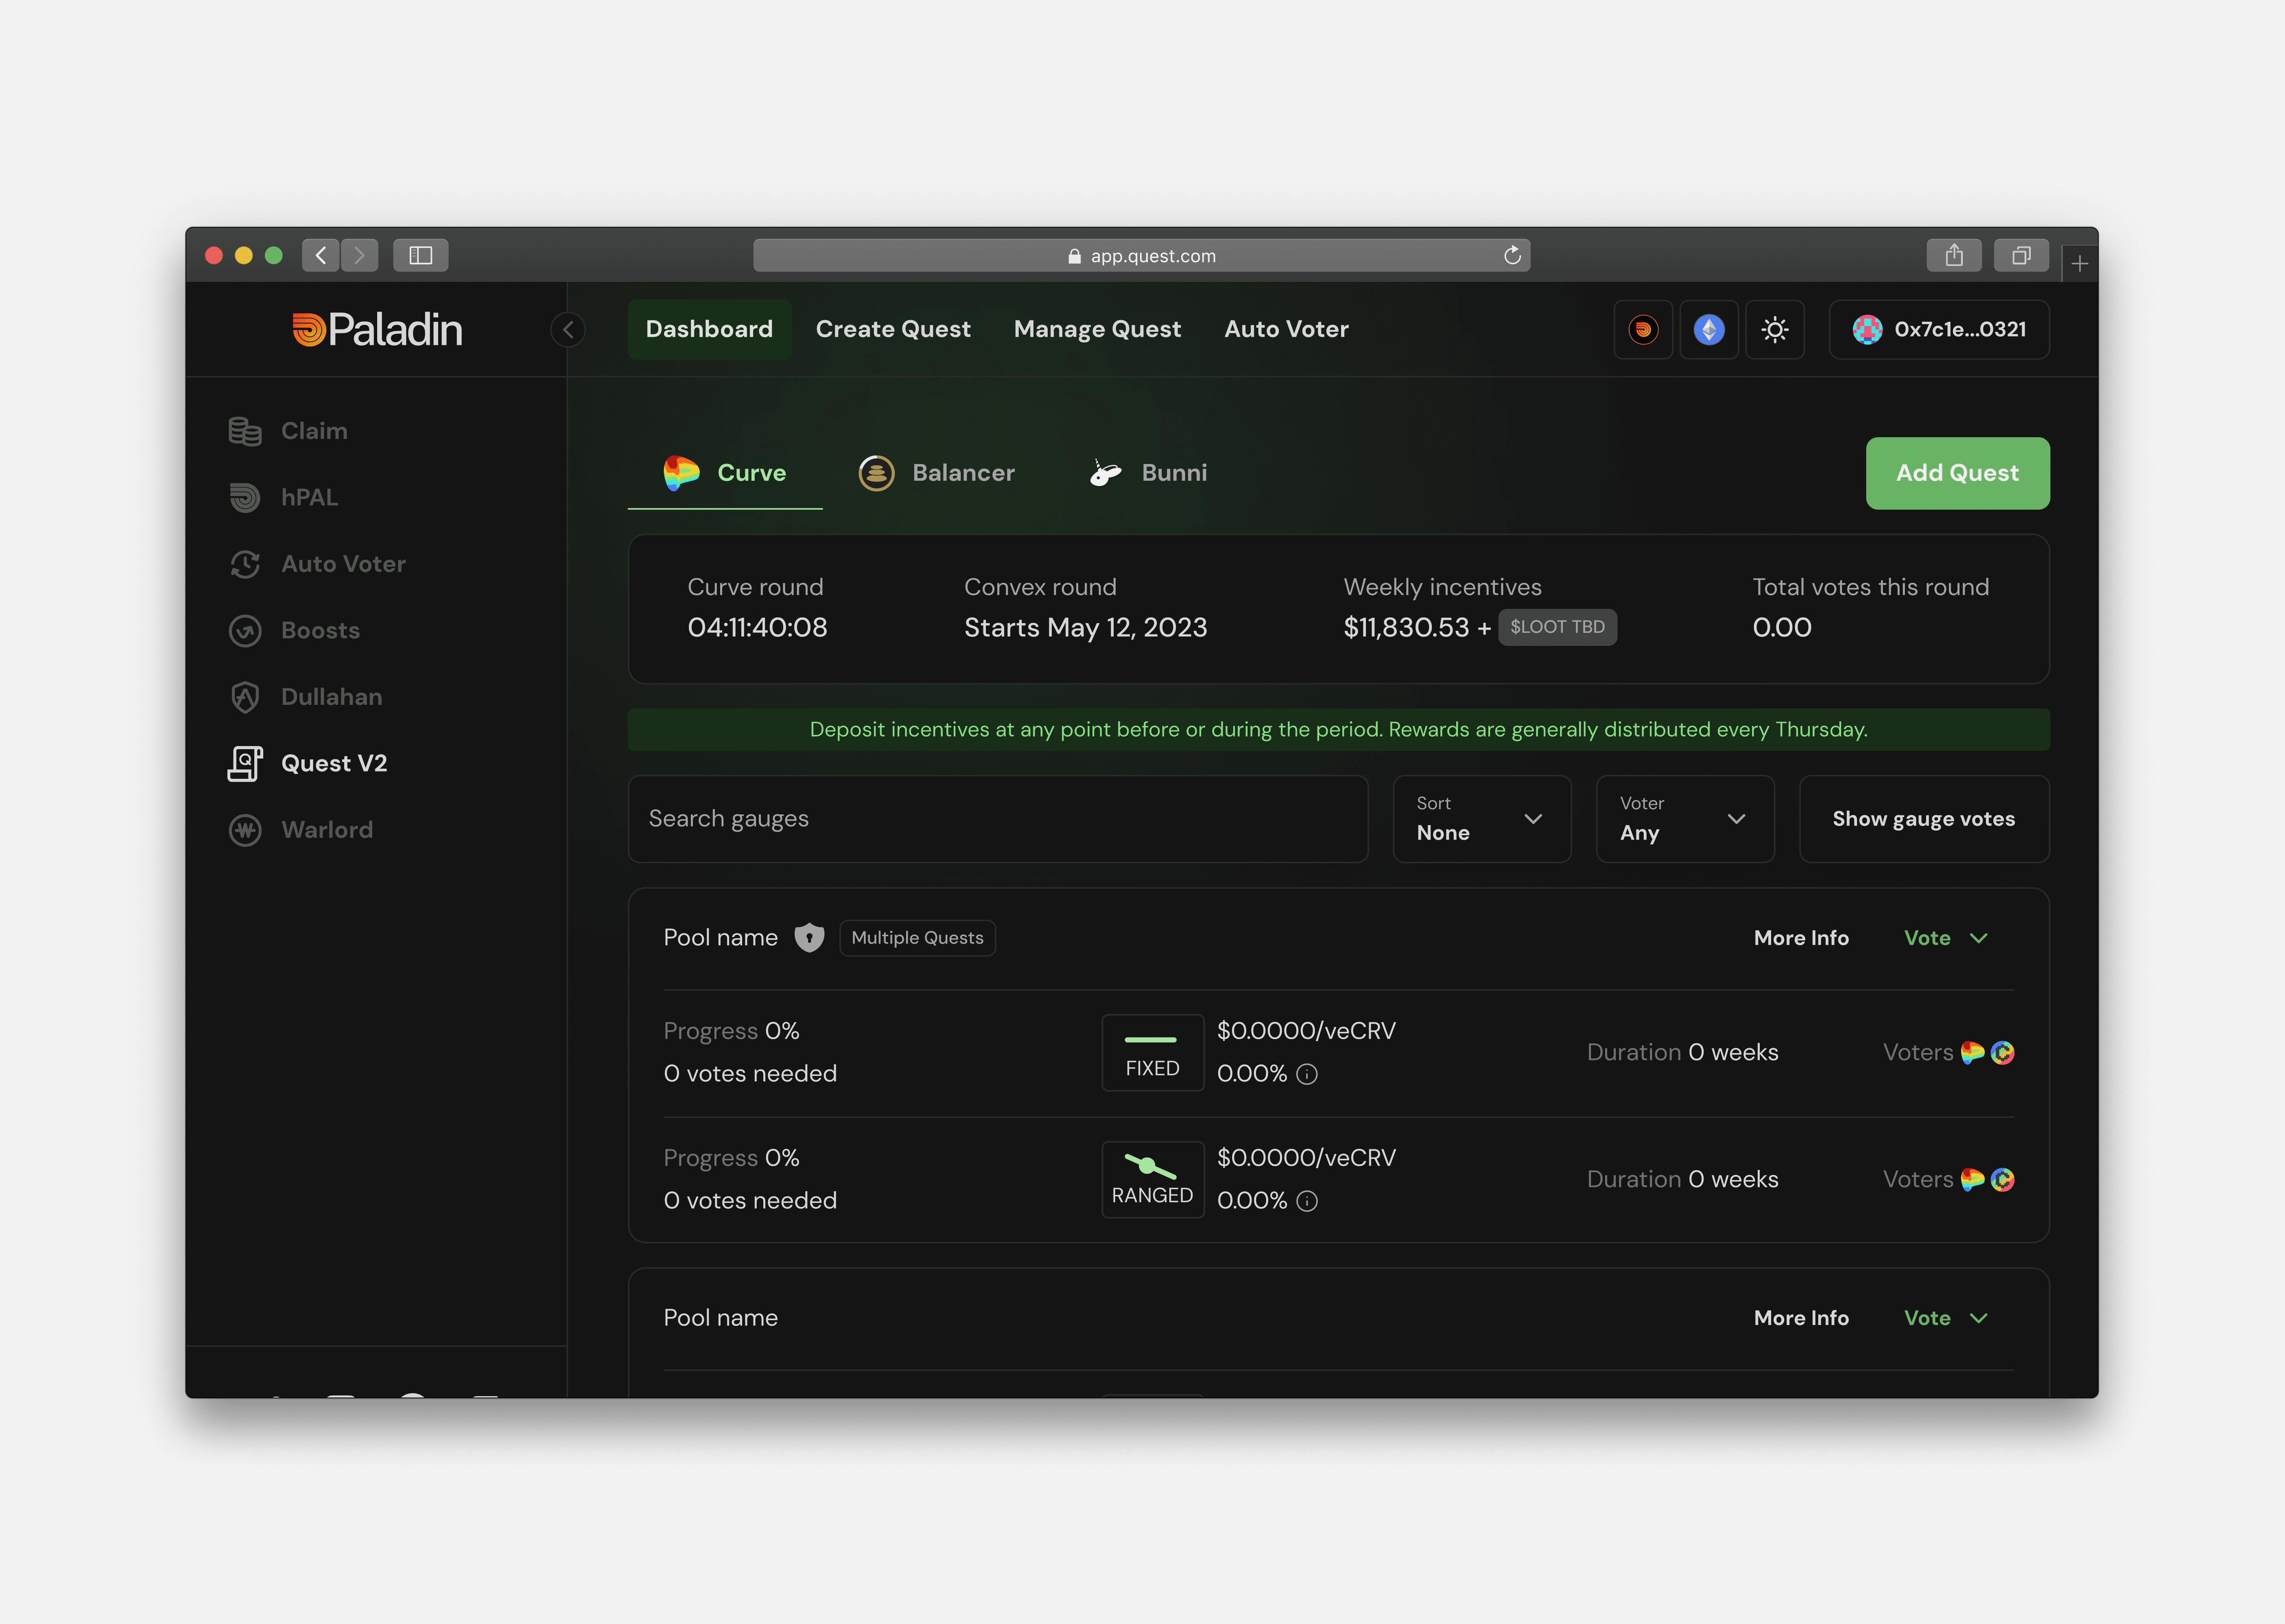Show all tabs with the tab overview icon

(x=2021, y=255)
